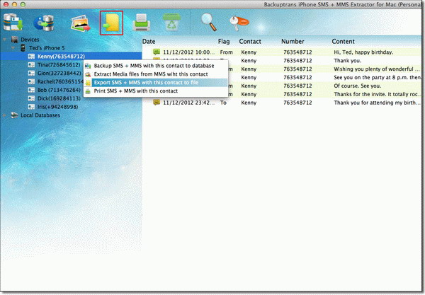425x295 pixels.
Task: Sort by the Content column header
Action: pyautogui.click(x=343, y=42)
